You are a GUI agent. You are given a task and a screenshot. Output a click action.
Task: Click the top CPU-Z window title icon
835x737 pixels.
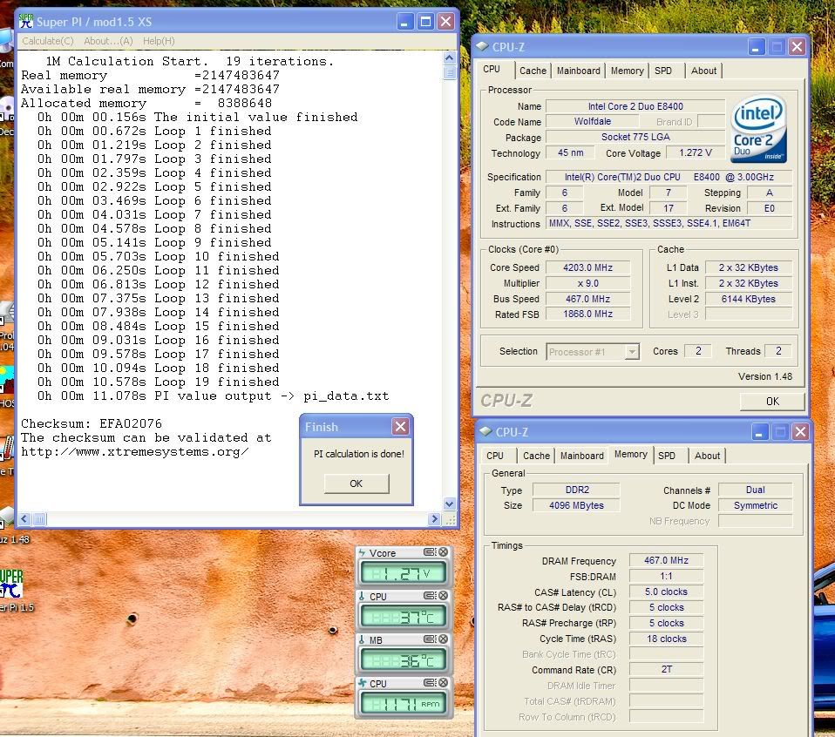click(x=483, y=46)
